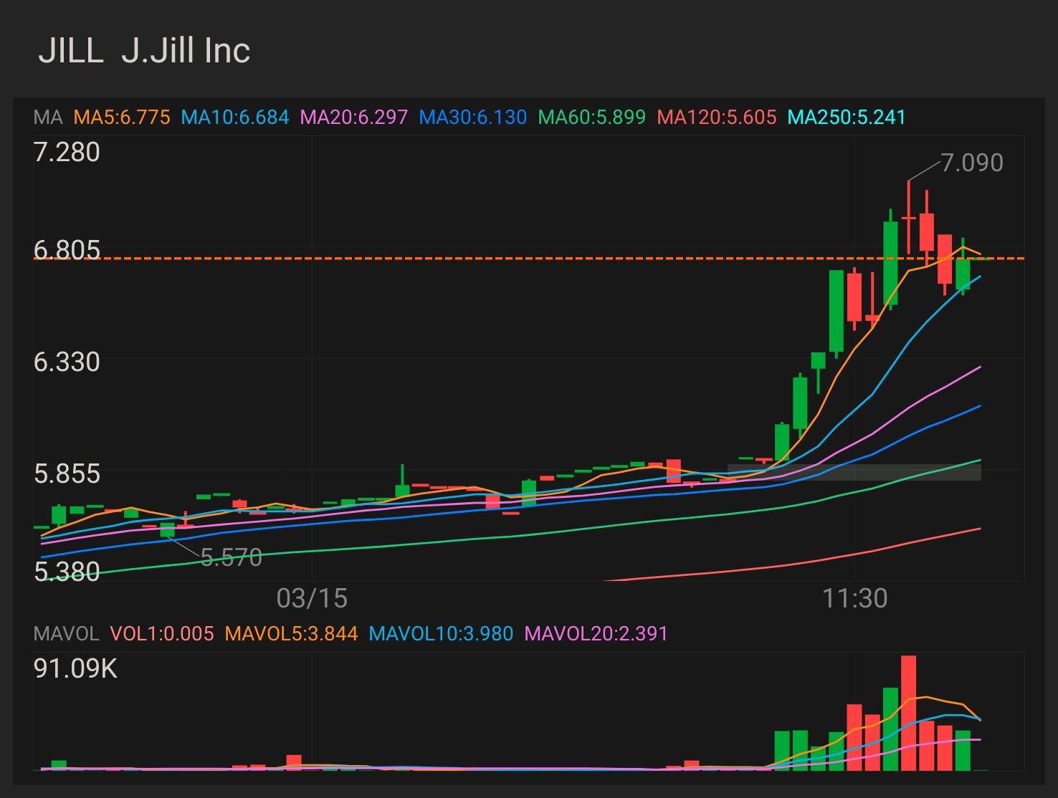Click the candlestick with the 7.090 high wick
This screenshot has height=798, width=1058.
(x=909, y=218)
